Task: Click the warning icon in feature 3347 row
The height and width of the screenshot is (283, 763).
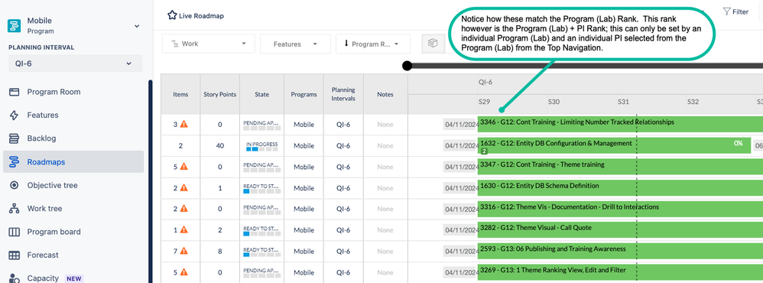Action: [x=184, y=167]
